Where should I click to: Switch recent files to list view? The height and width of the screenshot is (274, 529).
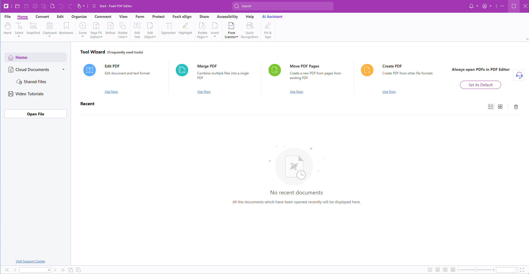click(491, 107)
